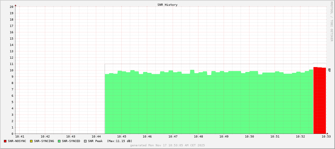Click the red SNR-NOSYNC legend swatch
This screenshot has width=335, height=149.
click(5, 141)
